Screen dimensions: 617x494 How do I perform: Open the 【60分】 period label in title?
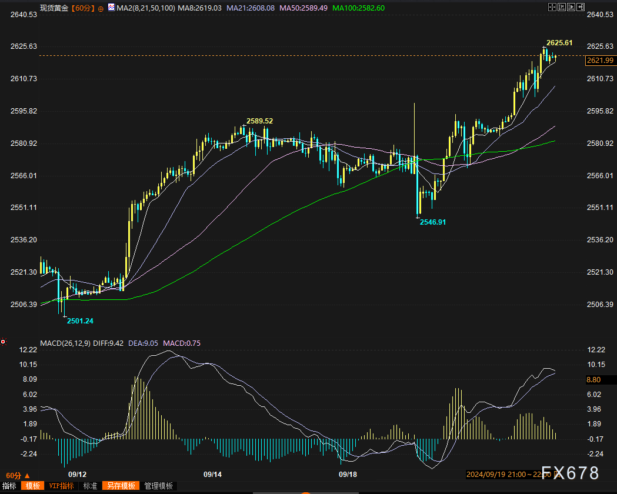pos(83,8)
